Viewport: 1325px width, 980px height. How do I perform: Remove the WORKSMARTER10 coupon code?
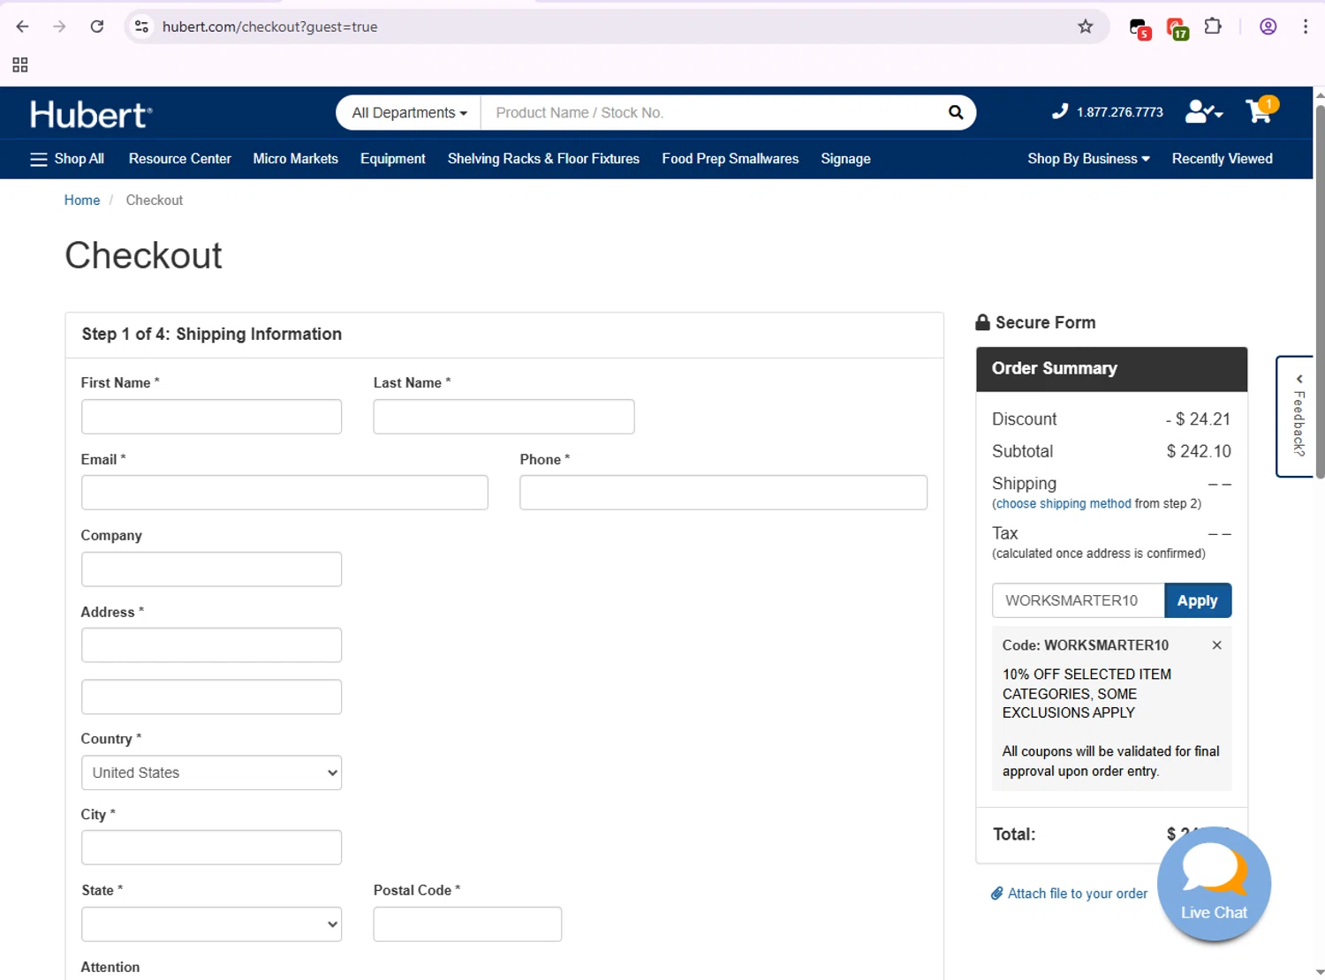tap(1216, 645)
